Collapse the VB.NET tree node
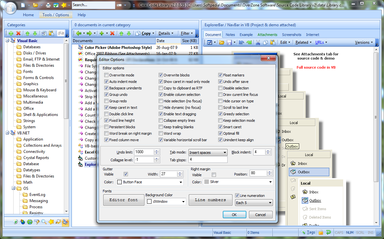The width and height of the screenshot is (384, 239). pos(7,133)
